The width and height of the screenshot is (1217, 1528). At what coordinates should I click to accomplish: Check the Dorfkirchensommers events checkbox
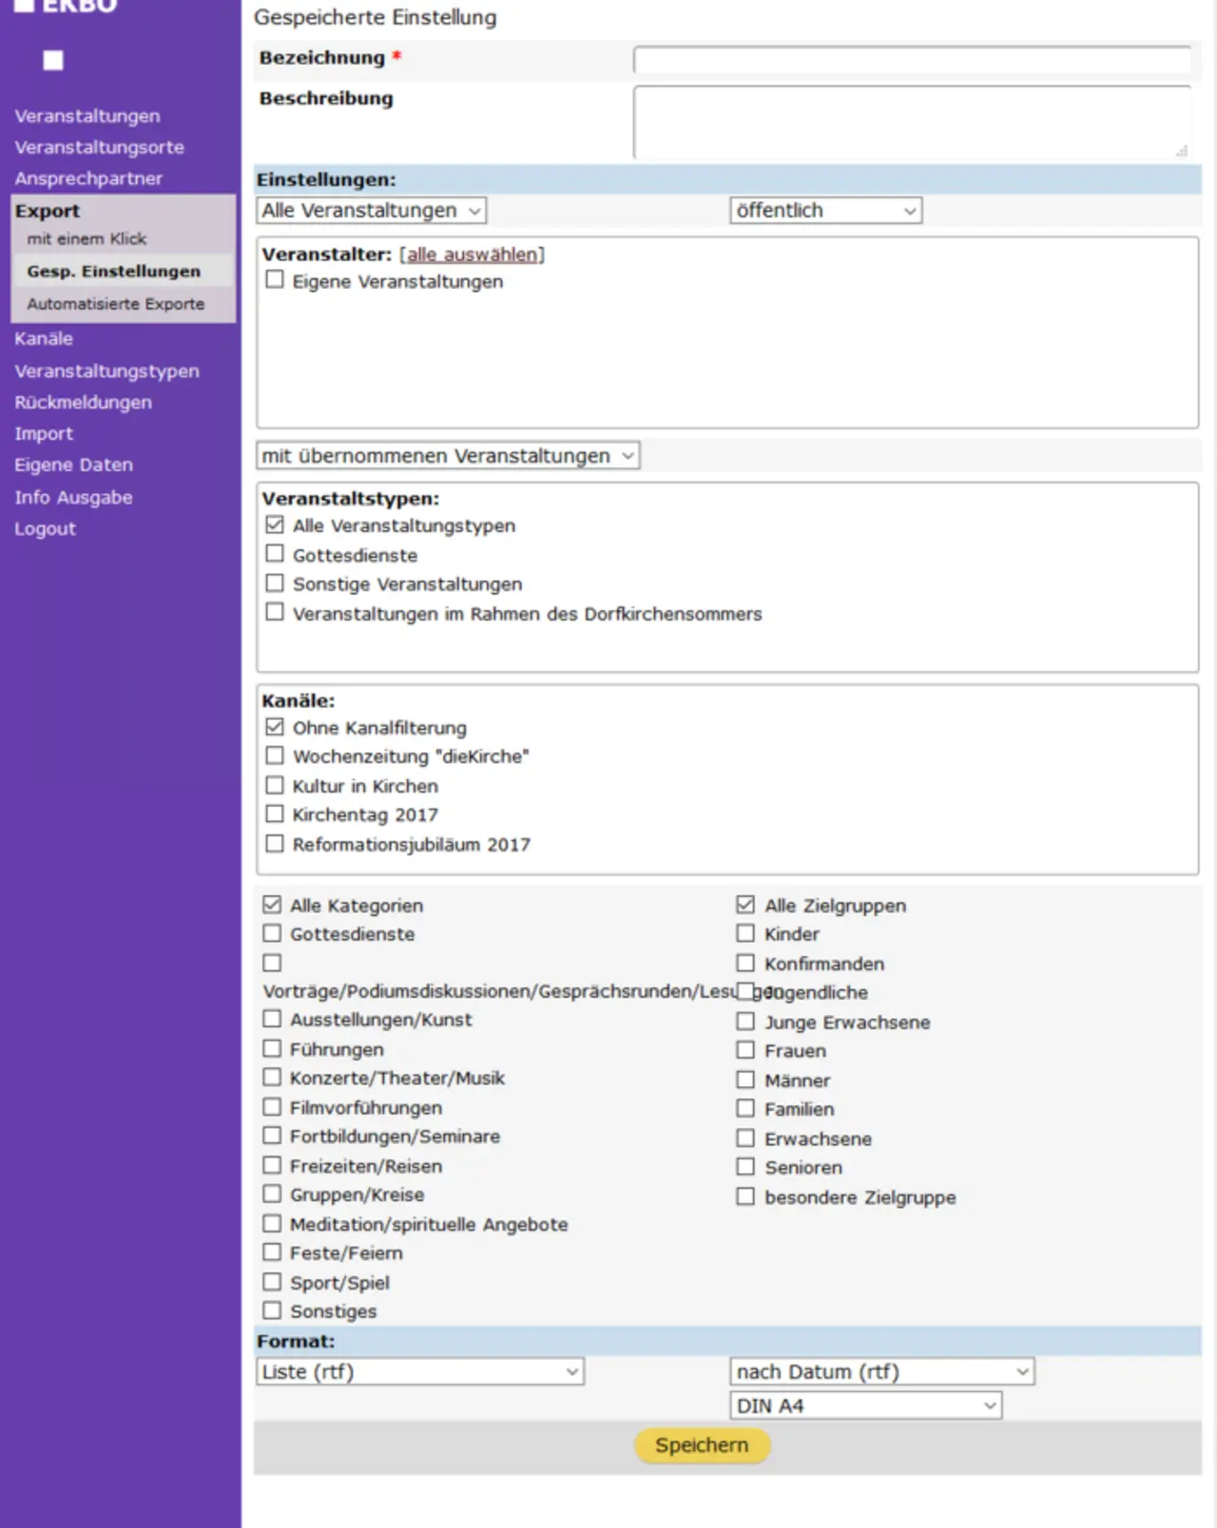[x=275, y=612]
